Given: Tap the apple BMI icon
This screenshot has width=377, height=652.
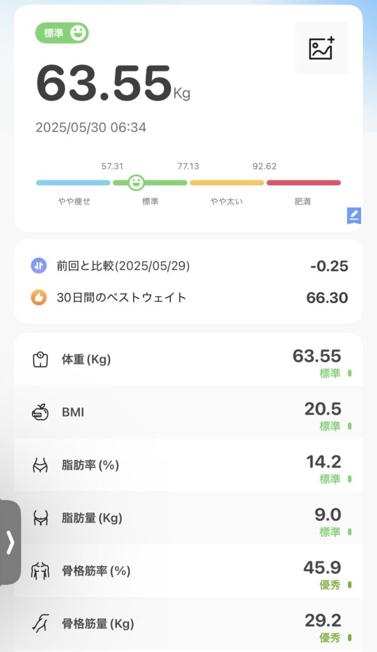Looking at the screenshot, I should pos(40,412).
